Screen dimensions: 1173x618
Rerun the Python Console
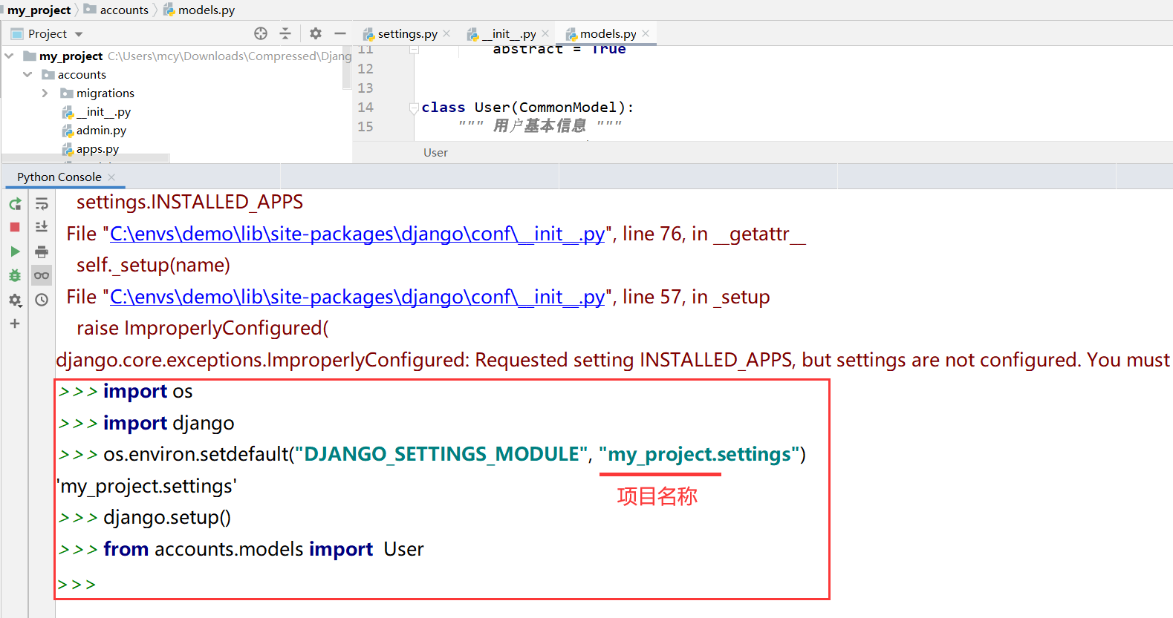click(15, 203)
